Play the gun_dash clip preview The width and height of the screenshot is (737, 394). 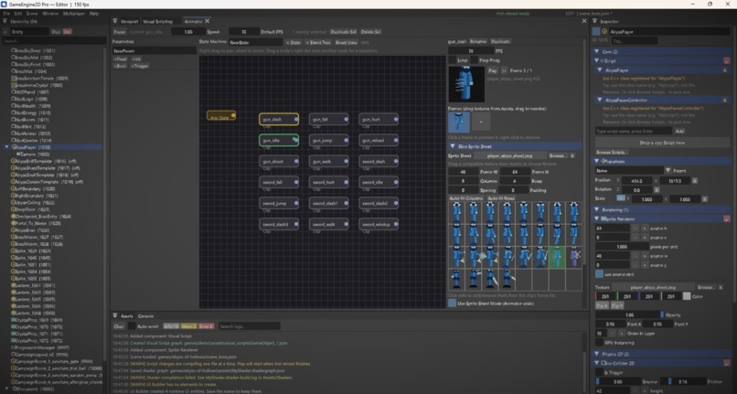coord(493,70)
